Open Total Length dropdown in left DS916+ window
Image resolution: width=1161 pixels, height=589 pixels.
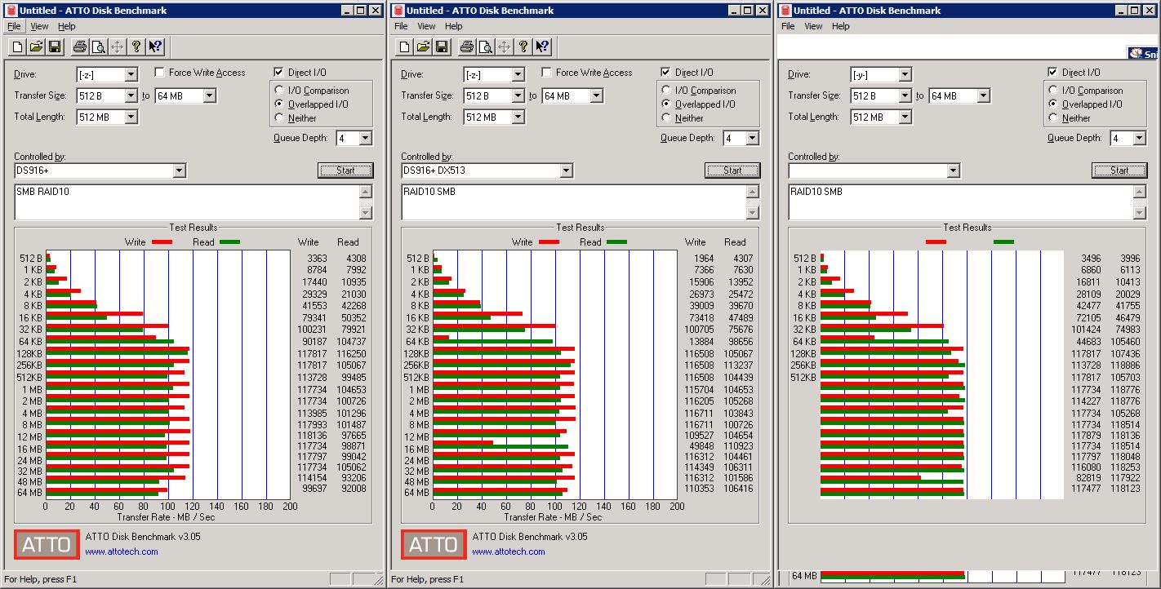[x=131, y=117]
